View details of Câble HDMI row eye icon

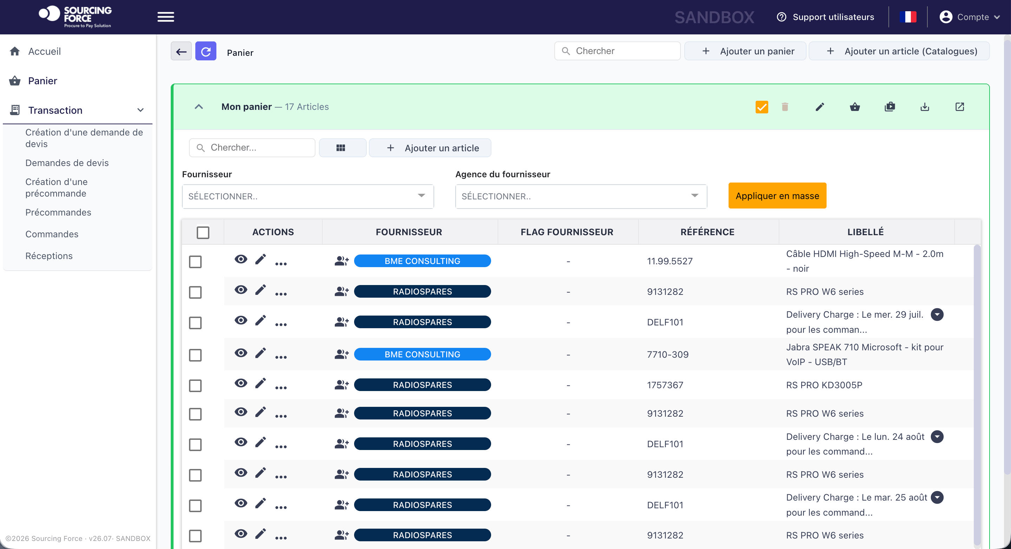[241, 259]
